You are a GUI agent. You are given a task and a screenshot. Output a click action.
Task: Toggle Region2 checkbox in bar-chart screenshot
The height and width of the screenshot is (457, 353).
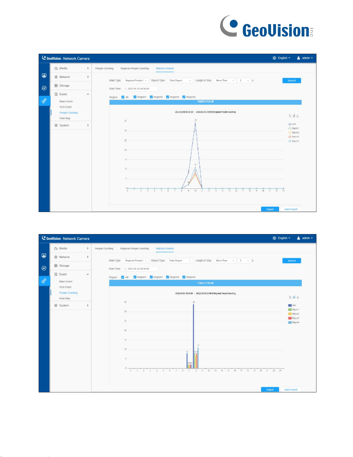pyautogui.click(x=151, y=277)
